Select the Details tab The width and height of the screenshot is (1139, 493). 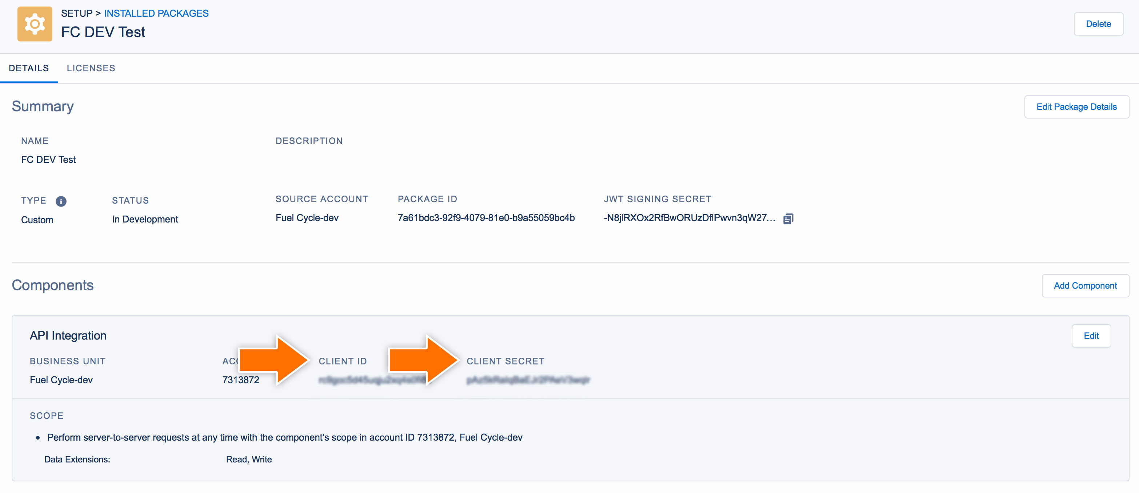[29, 68]
